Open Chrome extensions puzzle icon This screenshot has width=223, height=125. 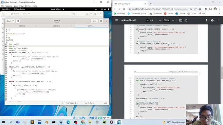tap(206, 9)
